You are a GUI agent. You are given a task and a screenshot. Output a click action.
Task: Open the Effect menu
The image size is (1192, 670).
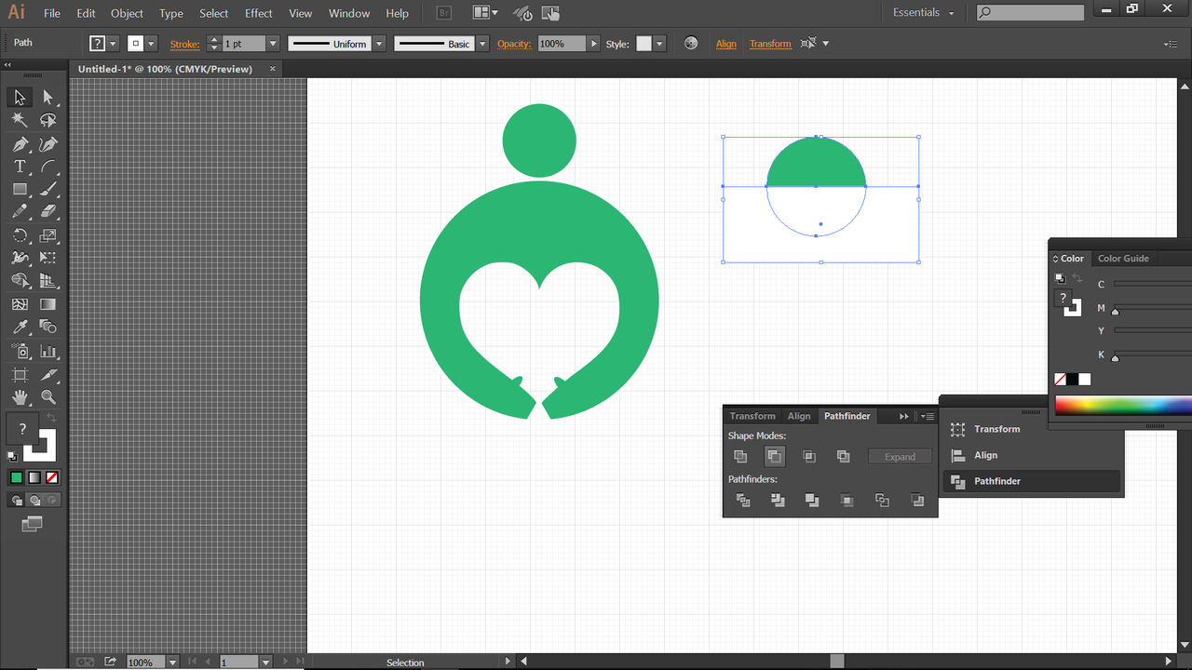259,13
